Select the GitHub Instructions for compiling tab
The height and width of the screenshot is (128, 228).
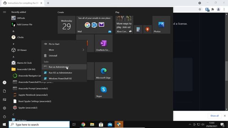pos(23,3)
